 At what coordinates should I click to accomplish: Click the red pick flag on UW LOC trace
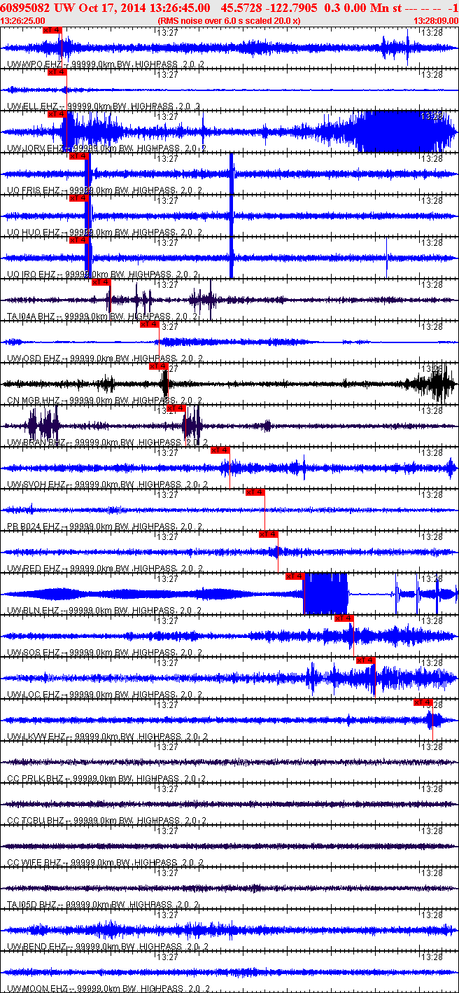(x=366, y=660)
